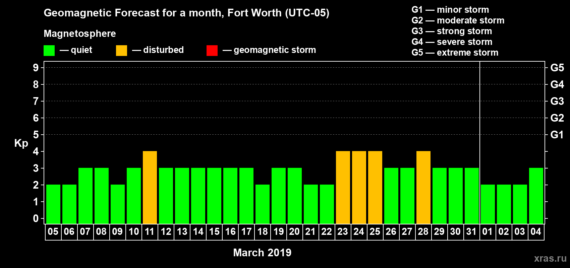The height and width of the screenshot is (268, 570).
Task: Click the 'Magnetosphere' heading
Action: click(x=80, y=33)
